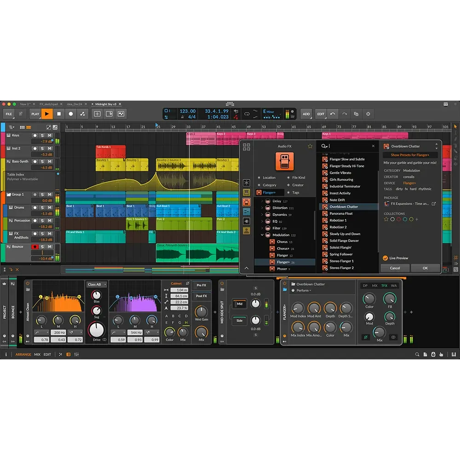460x460 pixels.
Task: Click the Drive knob on the amp device
Action: click(x=97, y=329)
